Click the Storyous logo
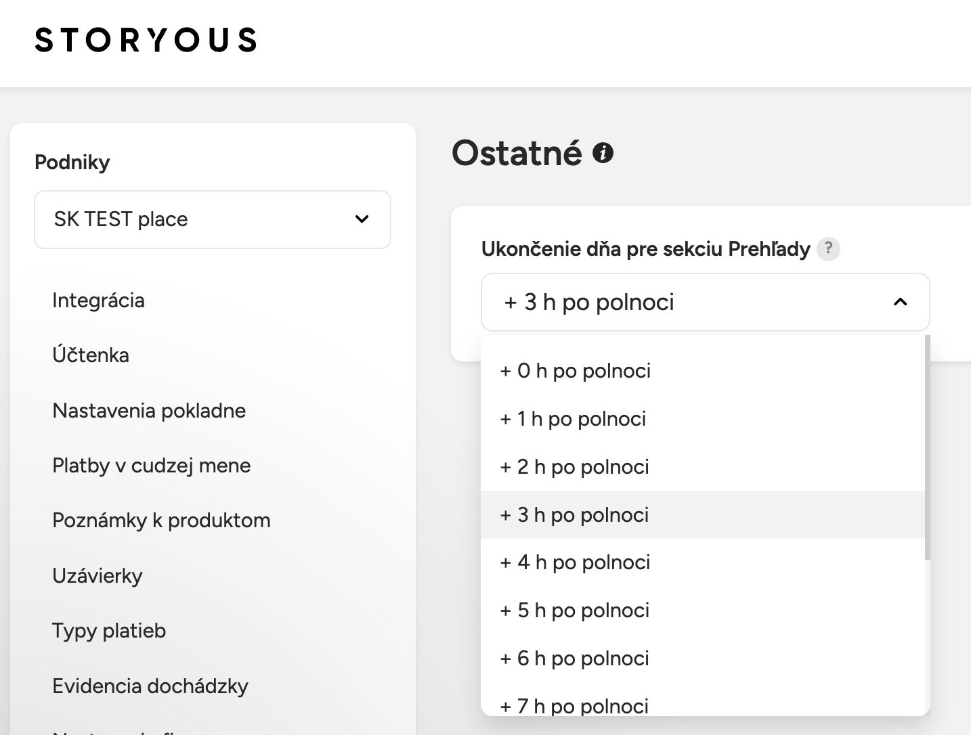 [x=146, y=40]
